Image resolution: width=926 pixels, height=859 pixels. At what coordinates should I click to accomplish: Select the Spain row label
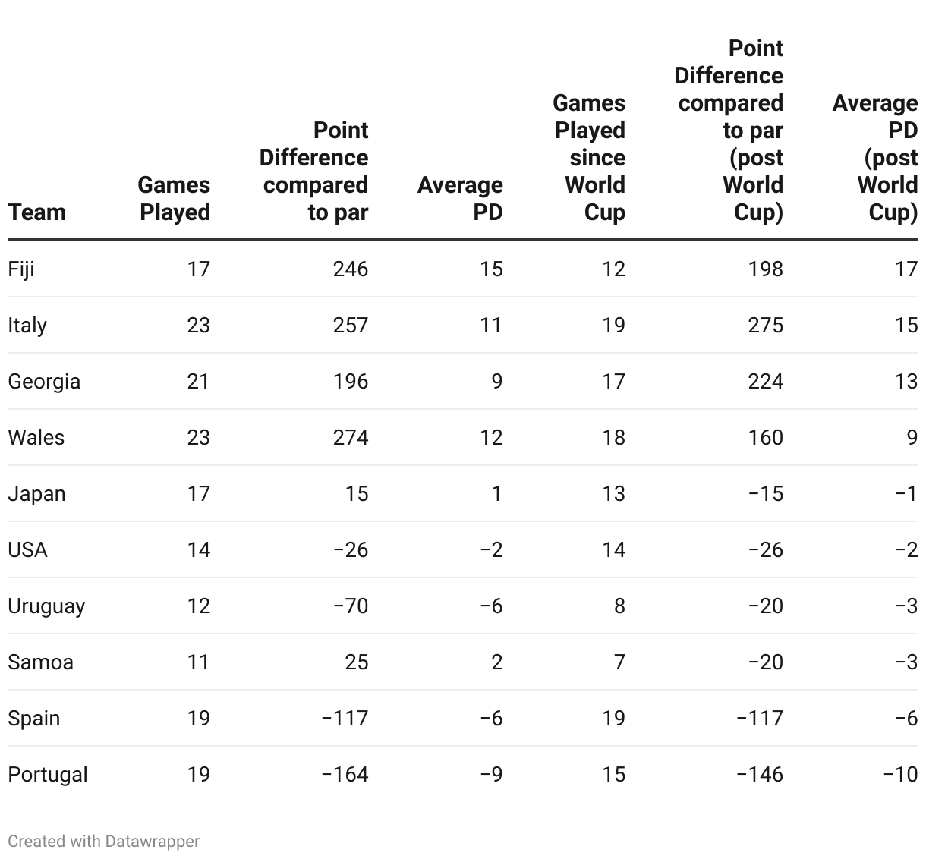tap(33, 718)
